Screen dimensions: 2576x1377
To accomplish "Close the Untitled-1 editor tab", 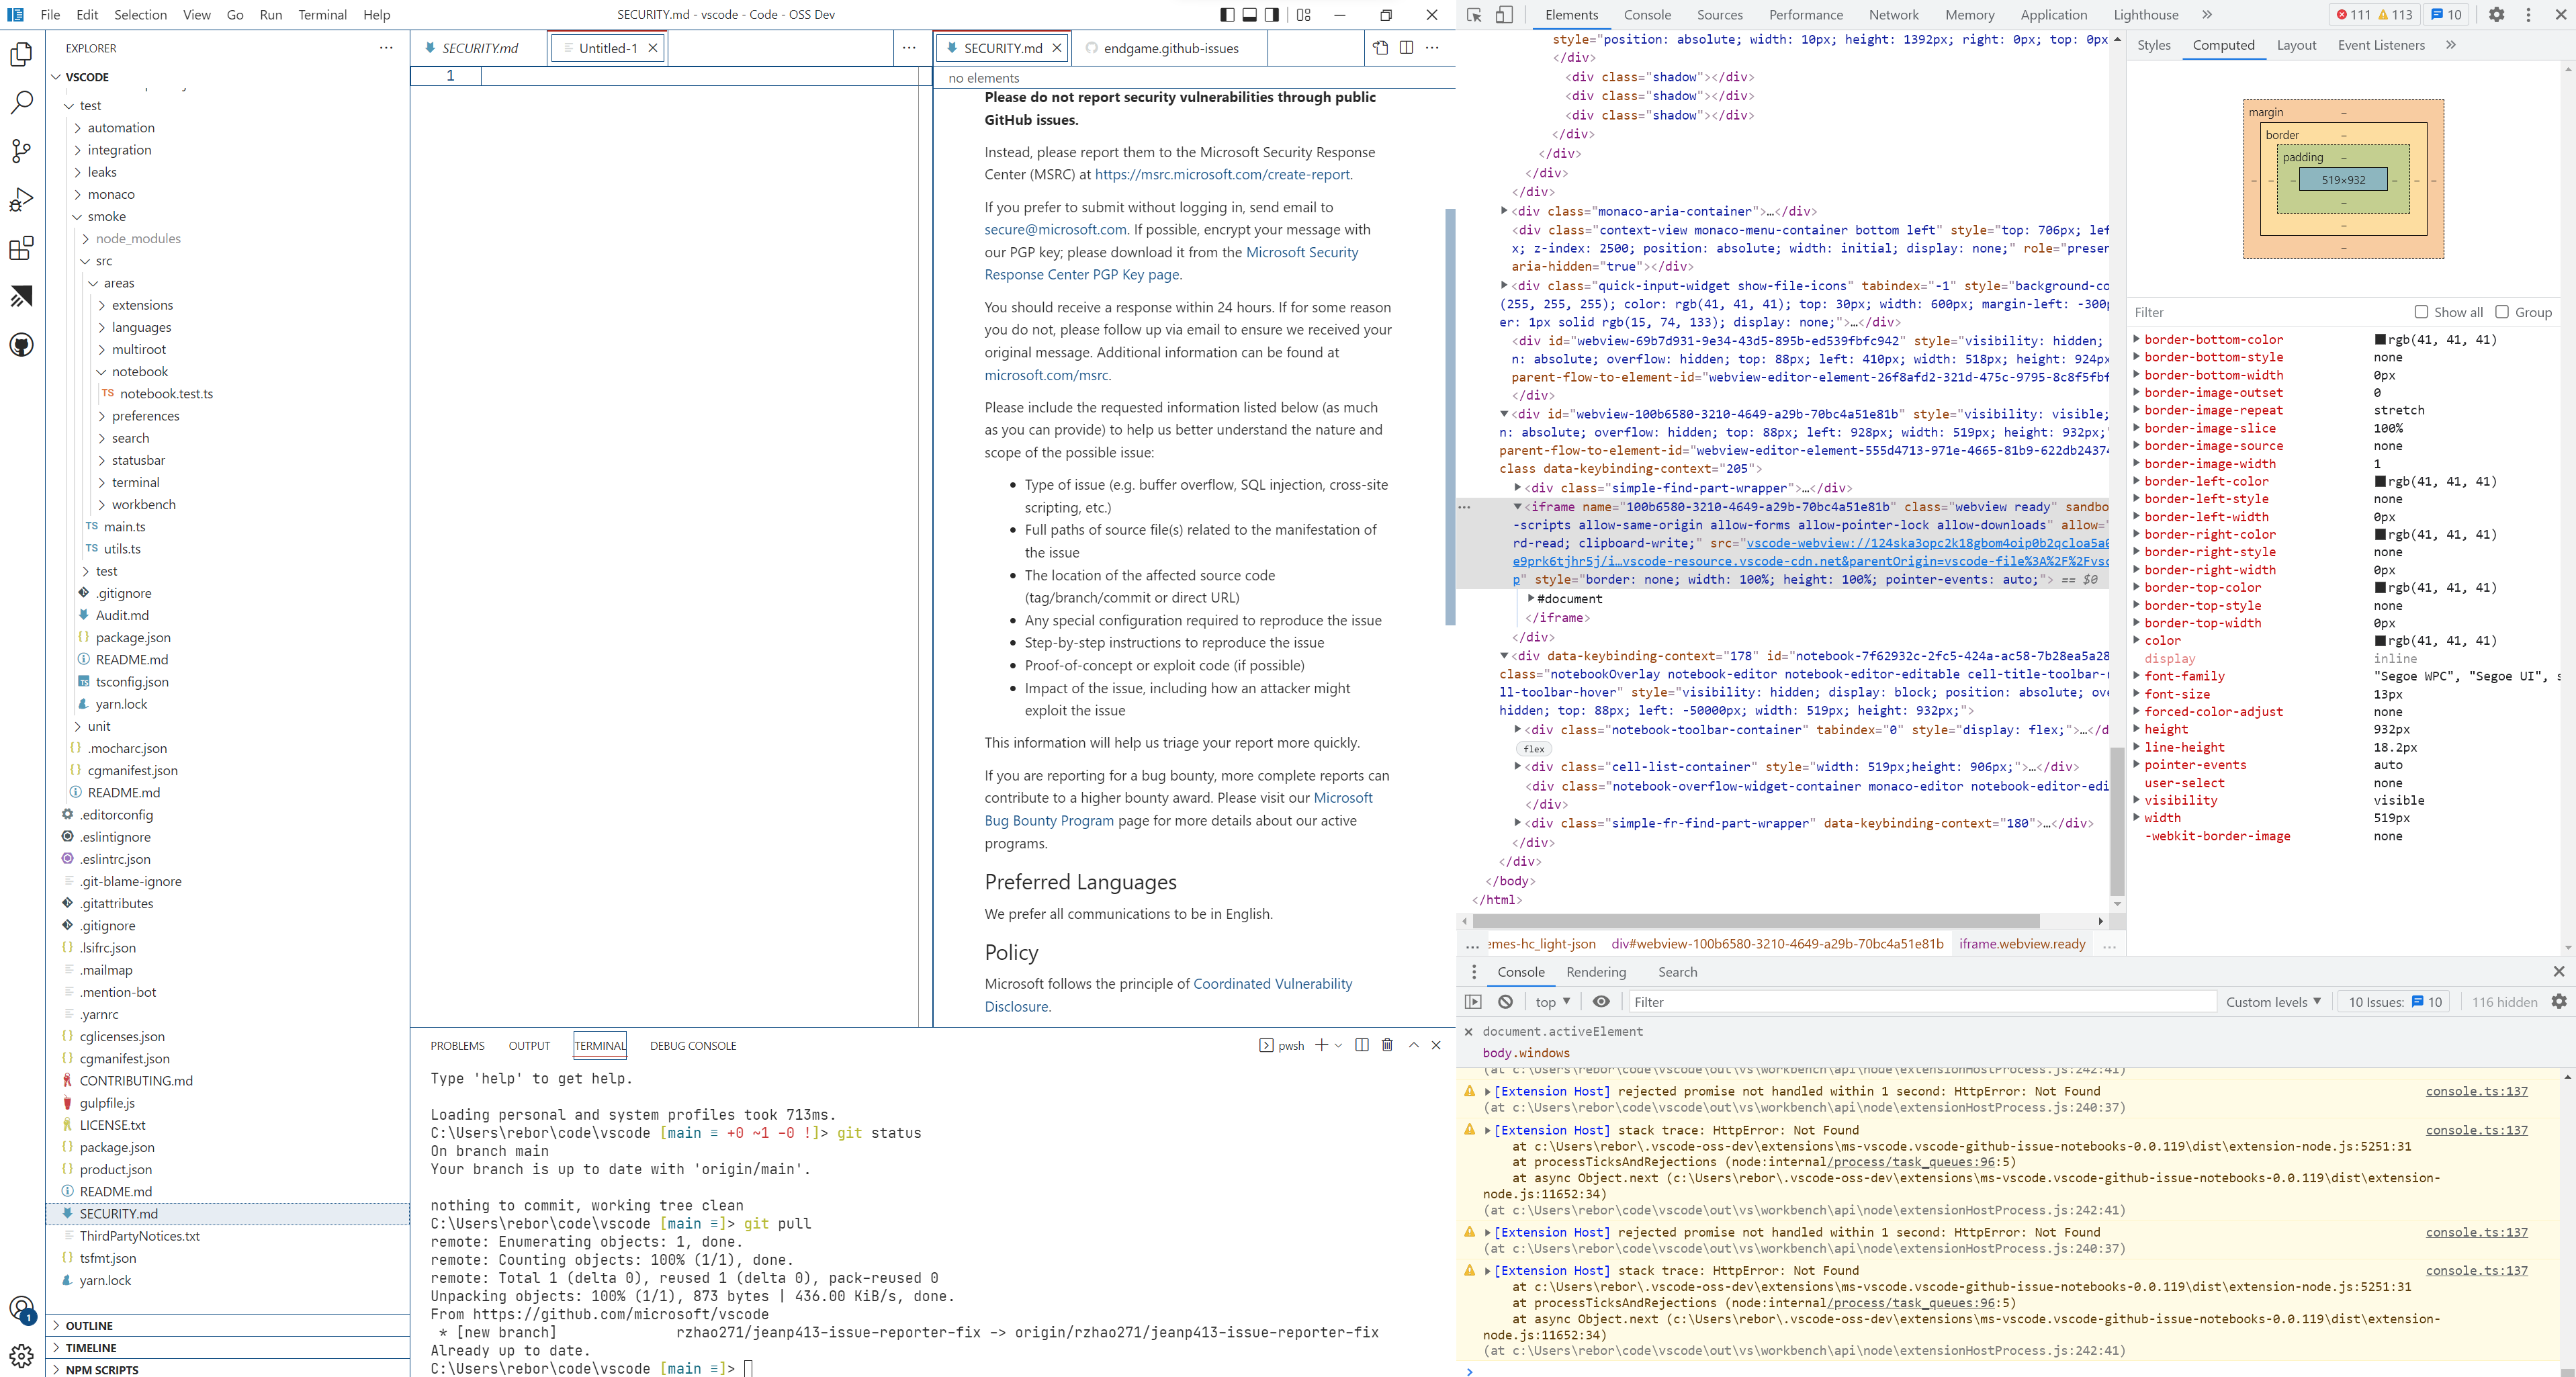I will coord(653,48).
